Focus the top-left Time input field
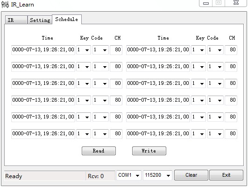The height and width of the screenshot is (187, 248). [43, 50]
